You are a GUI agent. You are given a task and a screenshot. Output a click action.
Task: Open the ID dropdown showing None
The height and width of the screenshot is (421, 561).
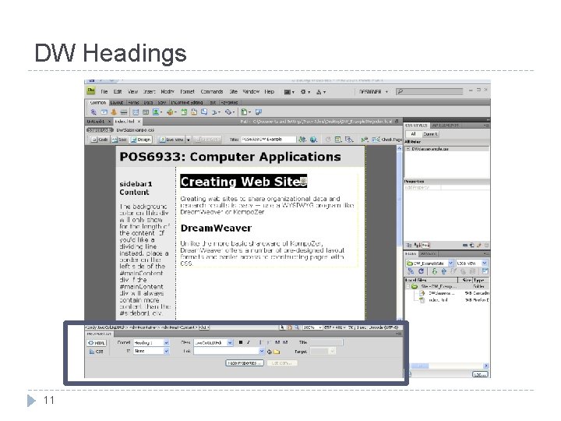coord(151,351)
